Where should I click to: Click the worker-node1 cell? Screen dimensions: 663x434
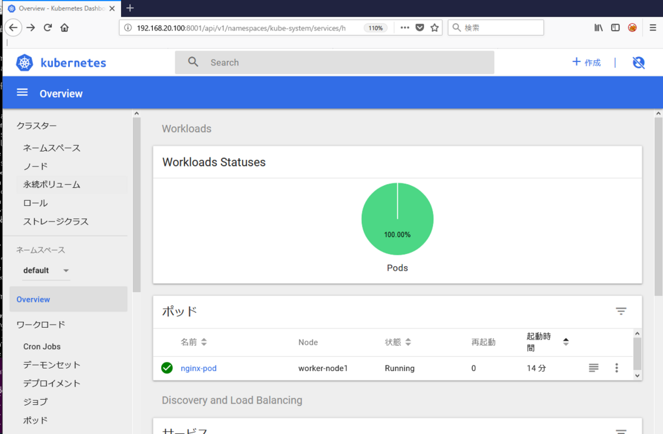[323, 368]
